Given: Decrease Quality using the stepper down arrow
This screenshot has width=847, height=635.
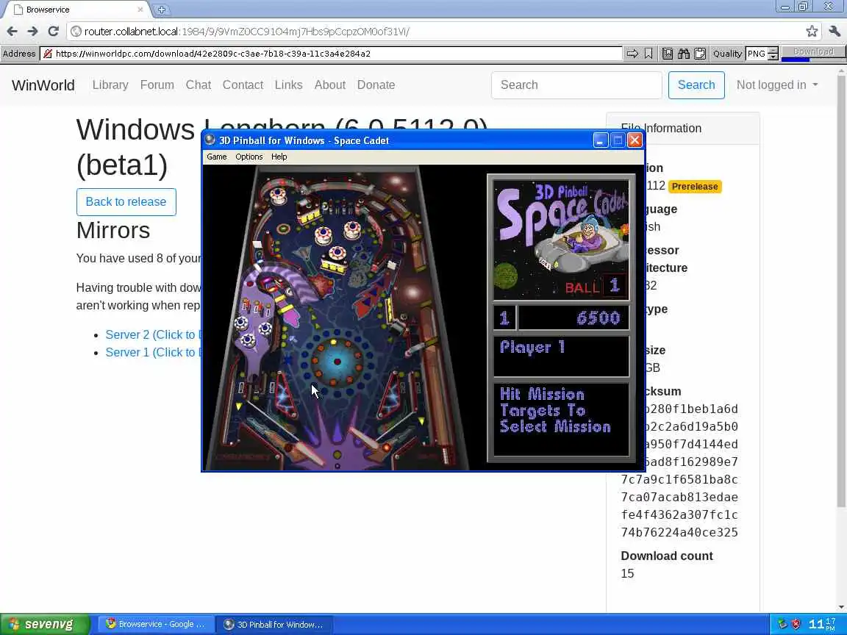Looking at the screenshot, I should [773, 57].
